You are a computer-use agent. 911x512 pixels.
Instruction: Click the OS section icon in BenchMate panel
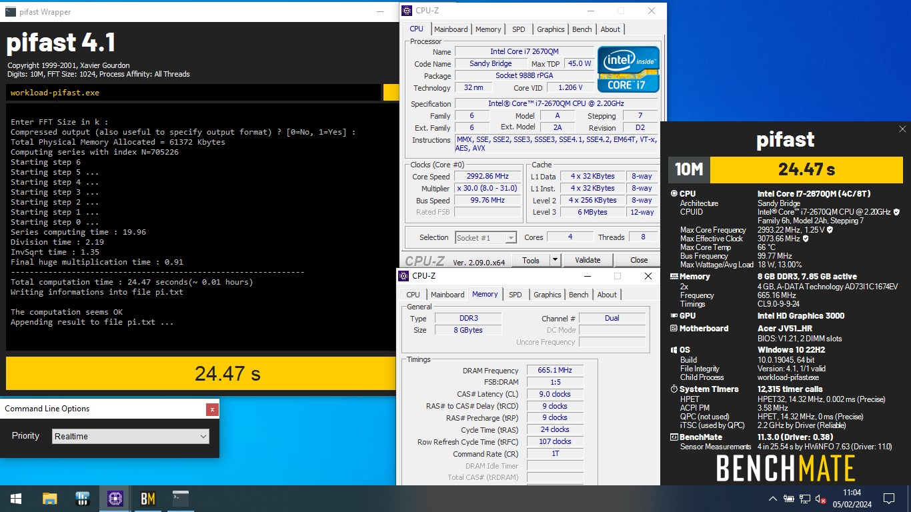coord(674,350)
